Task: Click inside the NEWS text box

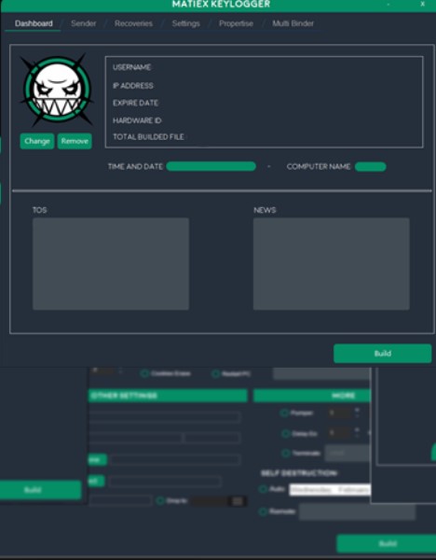Action: point(331,264)
